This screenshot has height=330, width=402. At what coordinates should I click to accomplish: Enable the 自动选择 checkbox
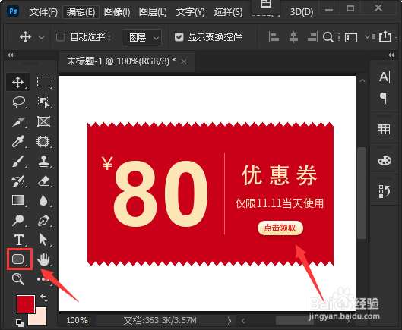(61, 37)
